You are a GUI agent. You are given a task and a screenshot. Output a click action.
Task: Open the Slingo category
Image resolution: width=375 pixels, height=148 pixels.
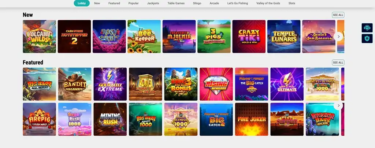197,3
